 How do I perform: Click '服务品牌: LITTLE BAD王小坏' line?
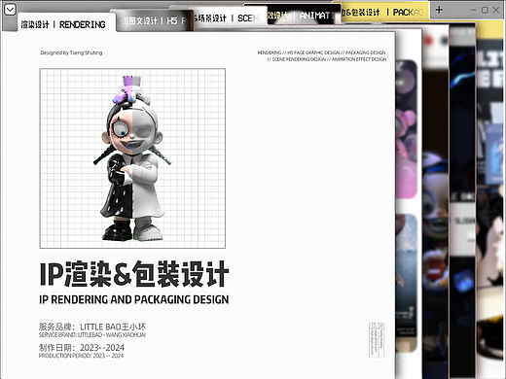[x=92, y=327]
